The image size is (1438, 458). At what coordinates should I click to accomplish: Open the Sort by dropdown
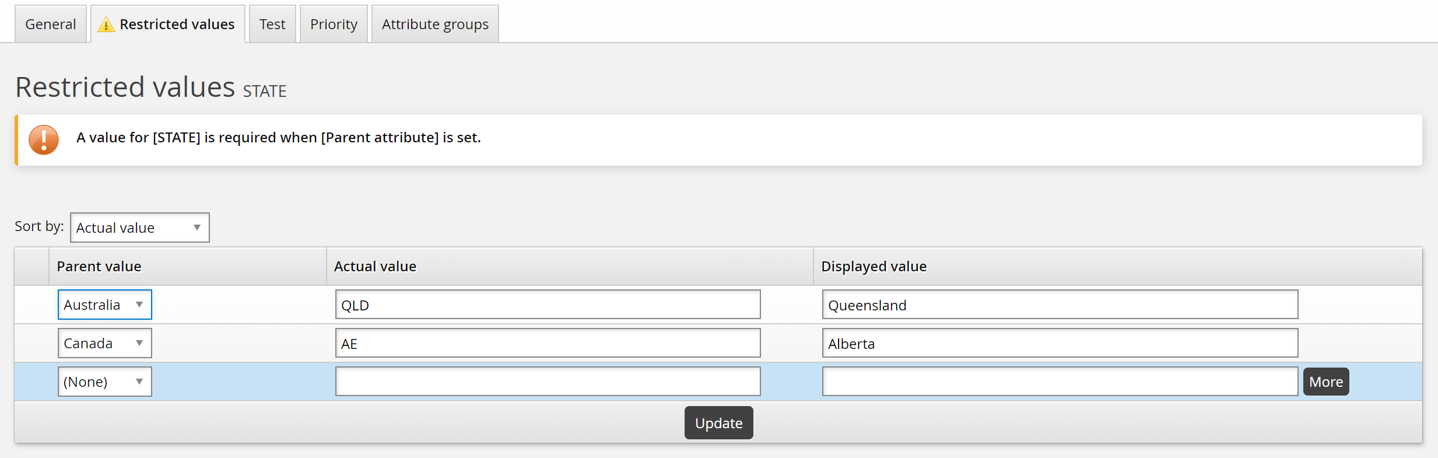pos(139,228)
